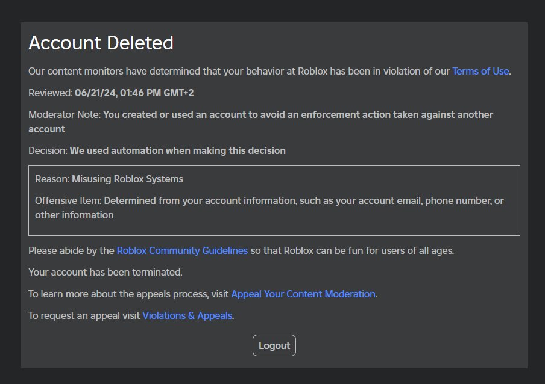
Task: Visit the Appeal Your Content Moderation link
Action: (303, 294)
